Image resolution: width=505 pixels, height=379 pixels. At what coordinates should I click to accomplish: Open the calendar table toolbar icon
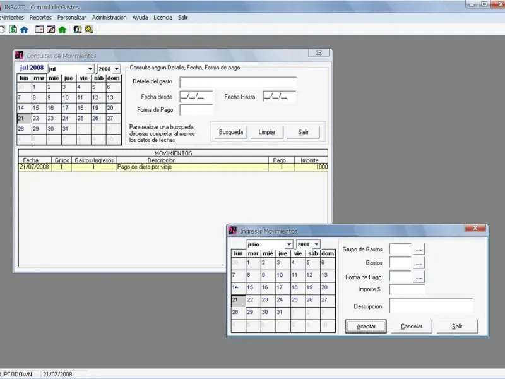pos(39,30)
